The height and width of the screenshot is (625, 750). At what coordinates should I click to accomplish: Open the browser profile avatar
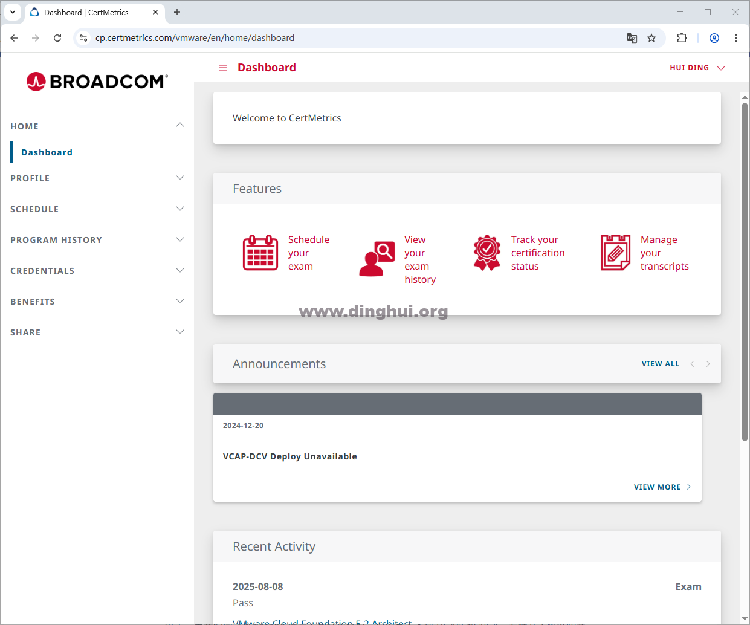[x=714, y=38]
